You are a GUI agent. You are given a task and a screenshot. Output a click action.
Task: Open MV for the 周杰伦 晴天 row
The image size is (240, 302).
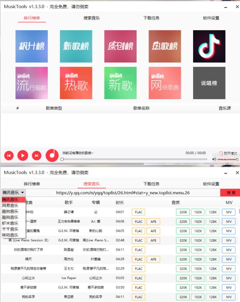click(x=229, y=259)
